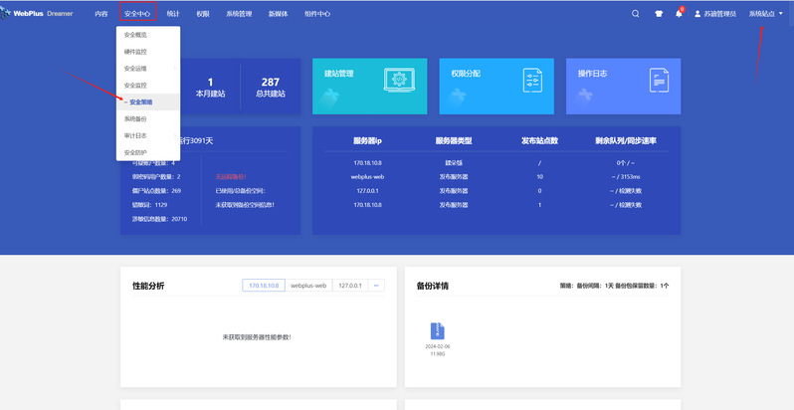The width and height of the screenshot is (794, 410).
Task: Click the 发布站点数 column header
Action: pos(540,140)
